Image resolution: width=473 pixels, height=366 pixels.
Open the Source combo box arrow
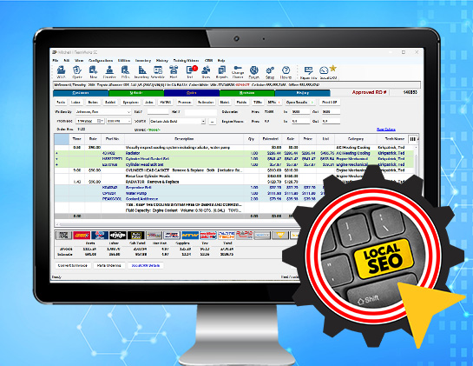click(x=203, y=121)
